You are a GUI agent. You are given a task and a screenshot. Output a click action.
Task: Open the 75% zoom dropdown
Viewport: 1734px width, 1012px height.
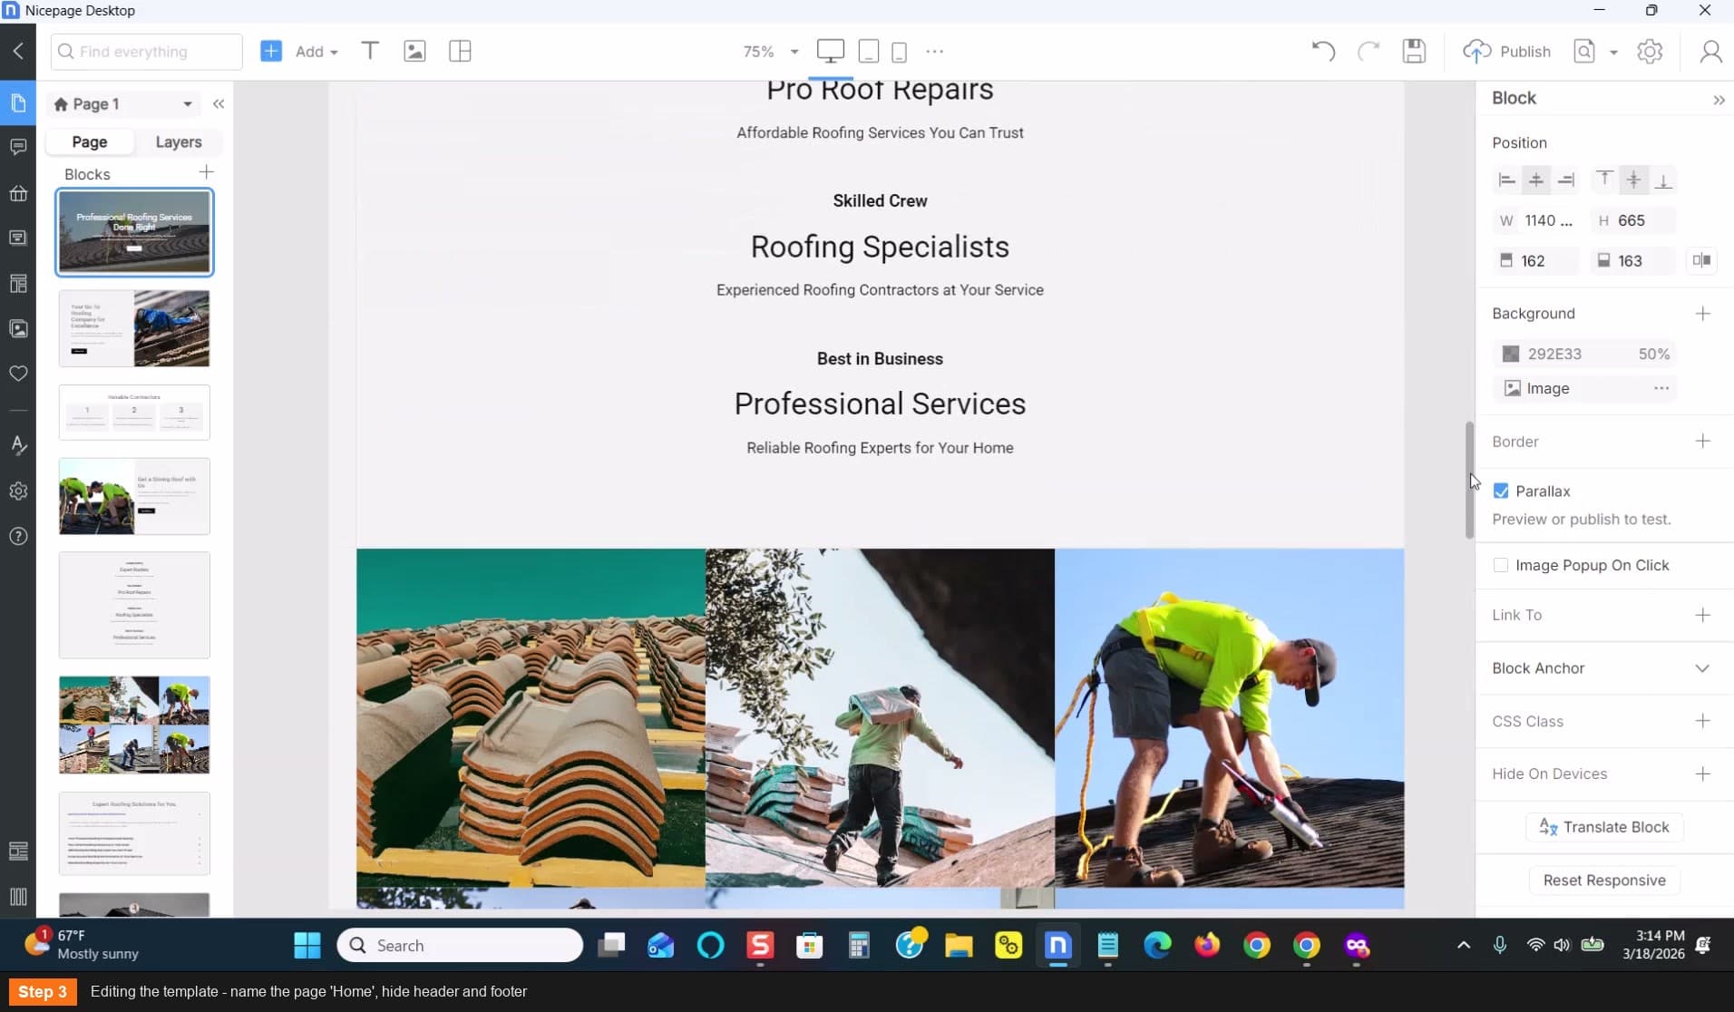pos(771,52)
